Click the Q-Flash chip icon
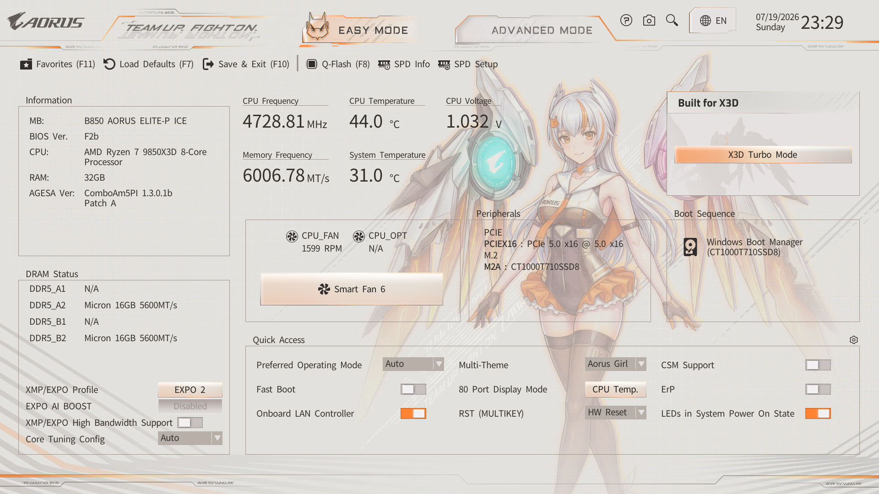The height and width of the screenshot is (494, 879). pyautogui.click(x=312, y=64)
